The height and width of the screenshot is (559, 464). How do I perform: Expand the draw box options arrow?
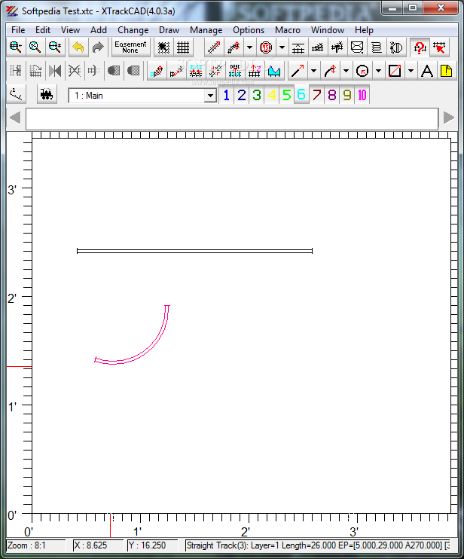[x=411, y=71]
